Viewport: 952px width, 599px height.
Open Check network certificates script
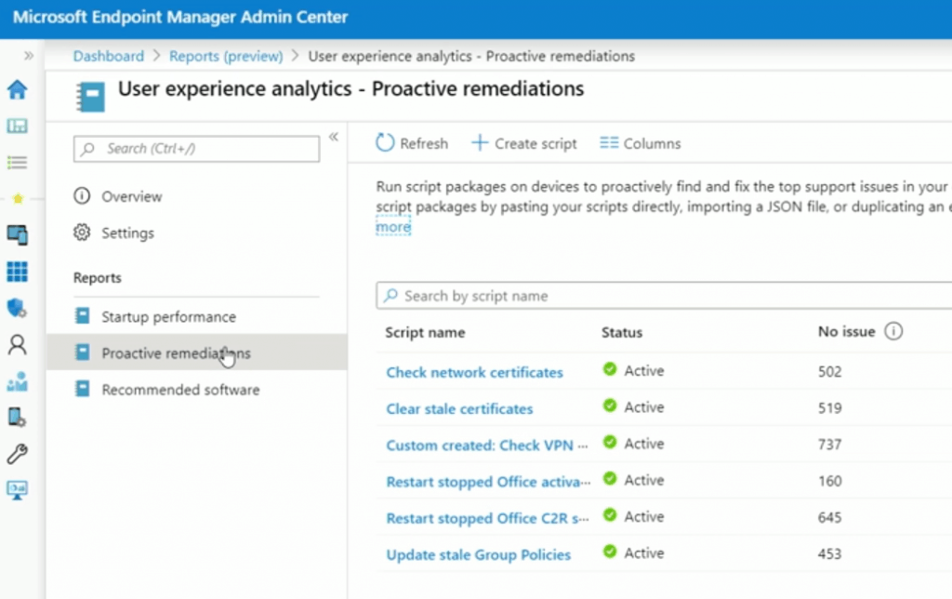(x=474, y=372)
